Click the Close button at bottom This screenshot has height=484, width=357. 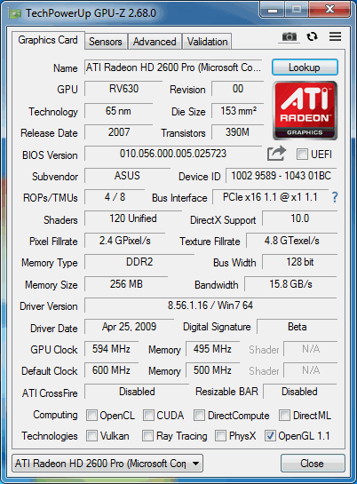click(x=313, y=463)
